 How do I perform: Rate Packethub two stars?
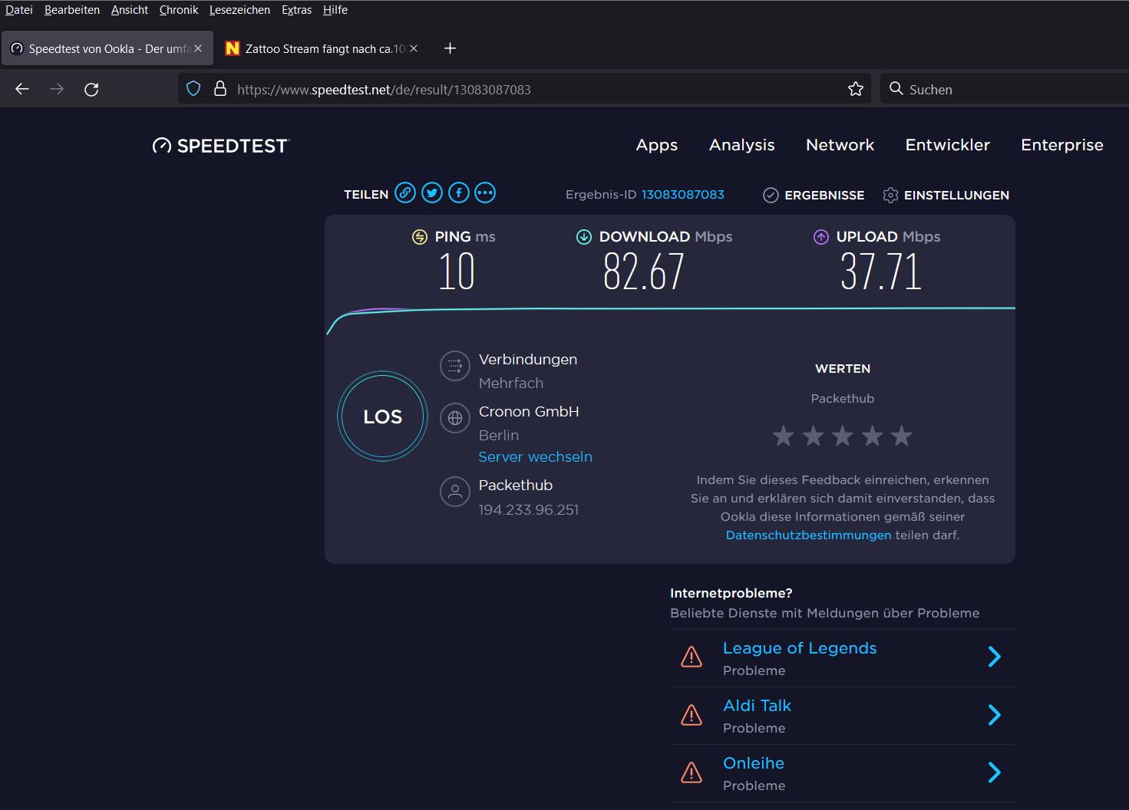coord(813,436)
